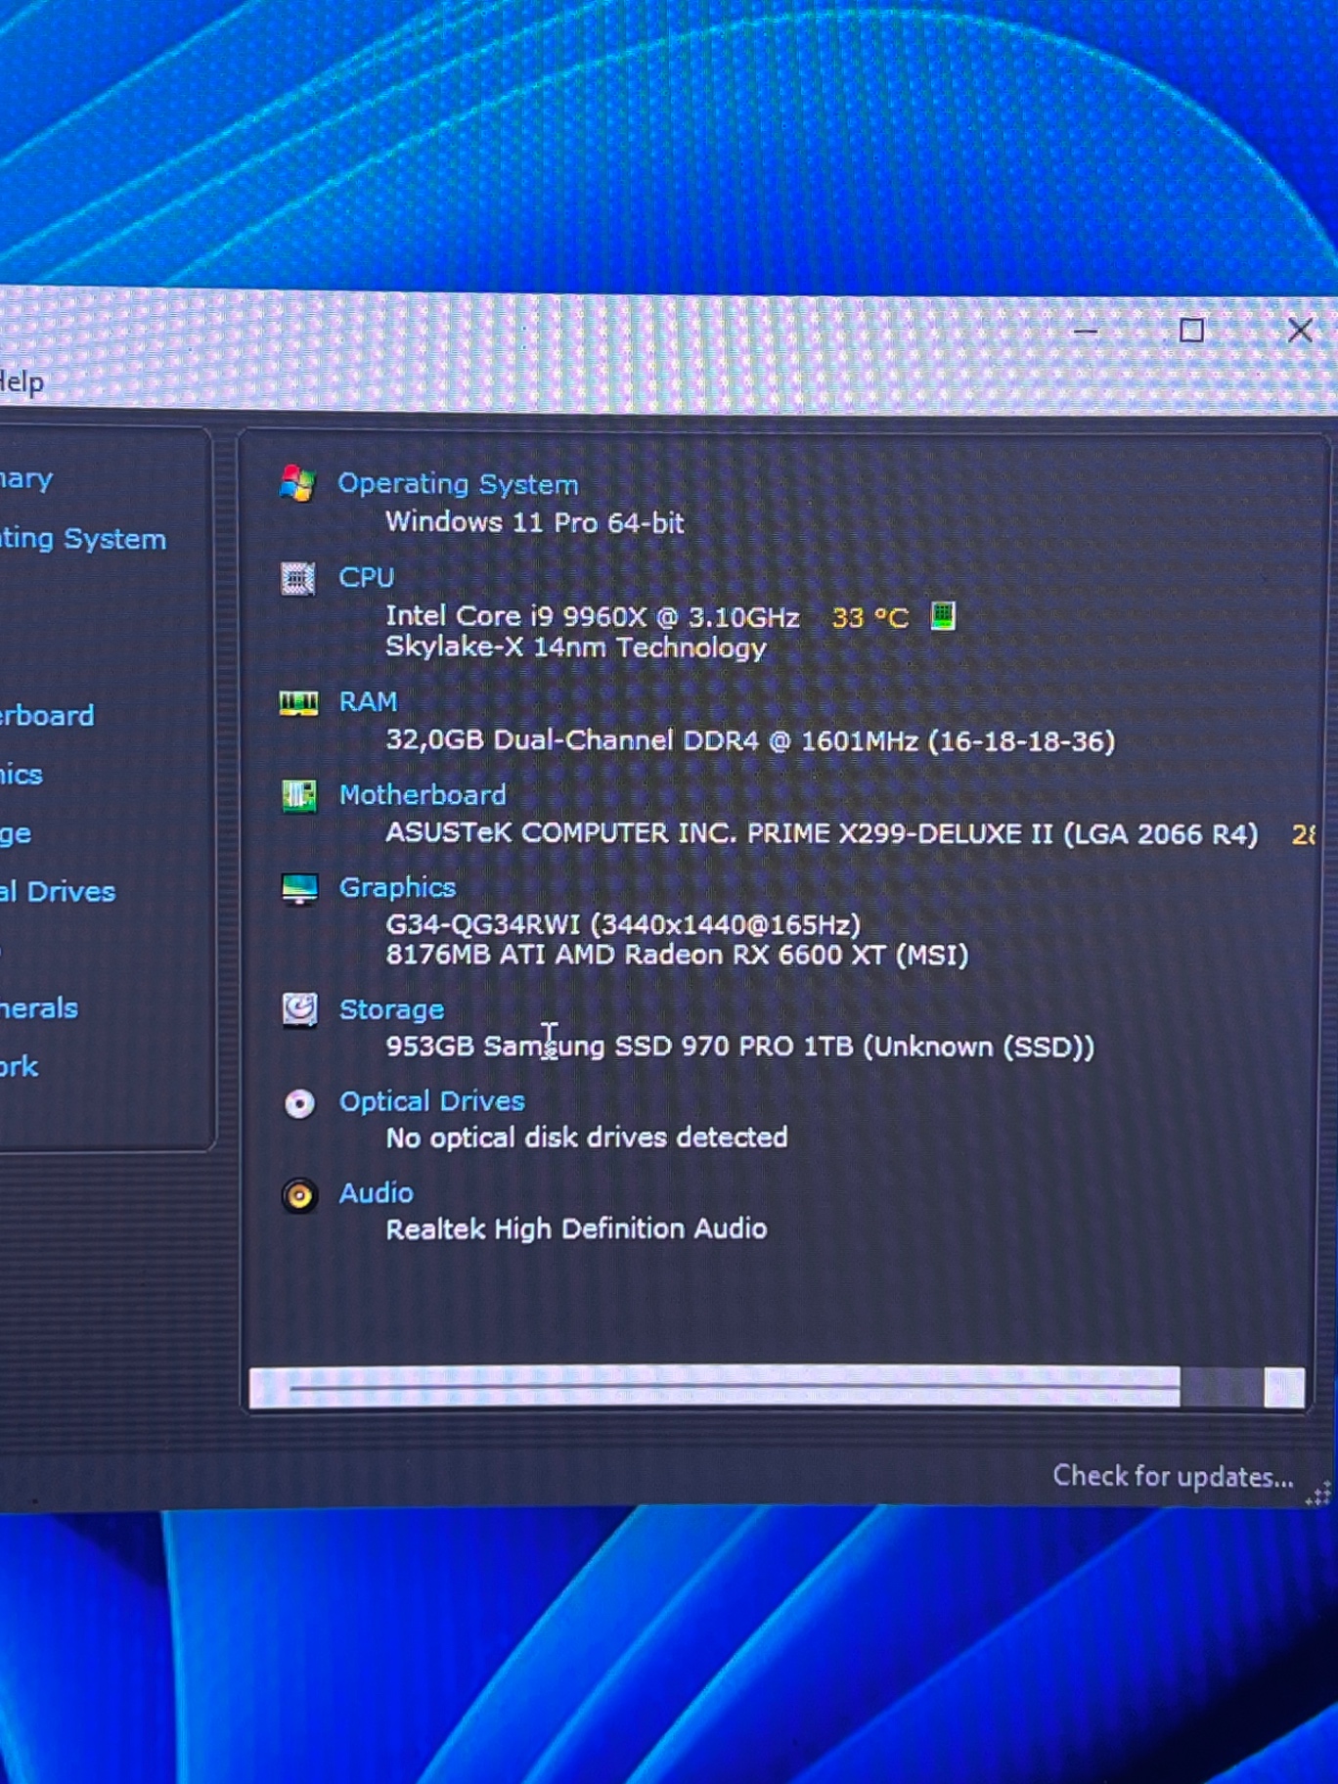
Task: Click the text 'Windows 11 Pro 64-bit'
Action: pyautogui.click(x=534, y=522)
